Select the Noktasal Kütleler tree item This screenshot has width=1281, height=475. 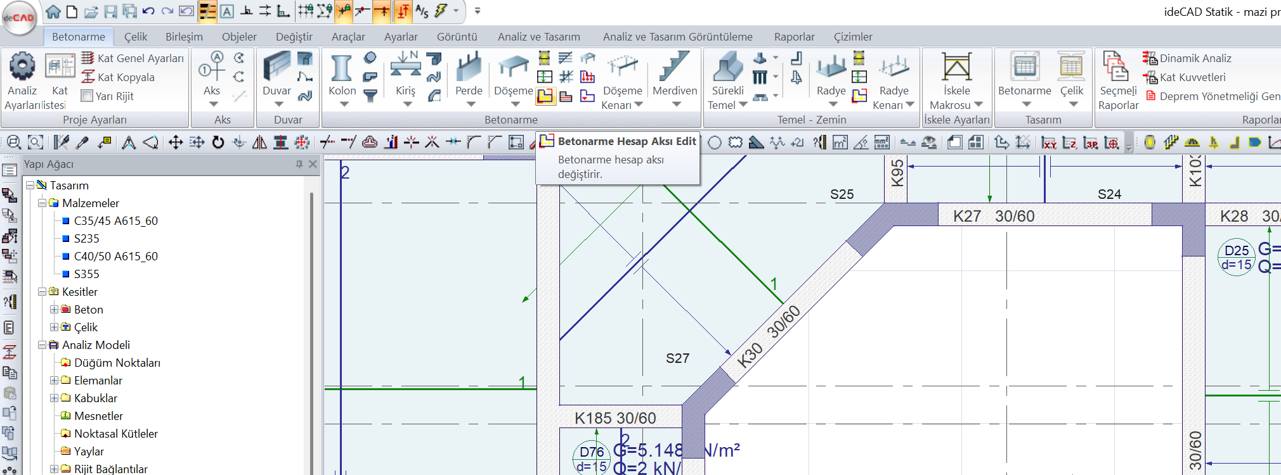point(116,434)
